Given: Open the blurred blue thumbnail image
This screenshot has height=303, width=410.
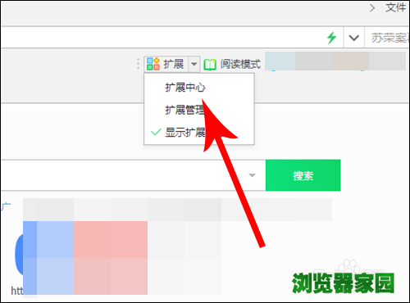Looking at the screenshot, I should coord(48,258).
